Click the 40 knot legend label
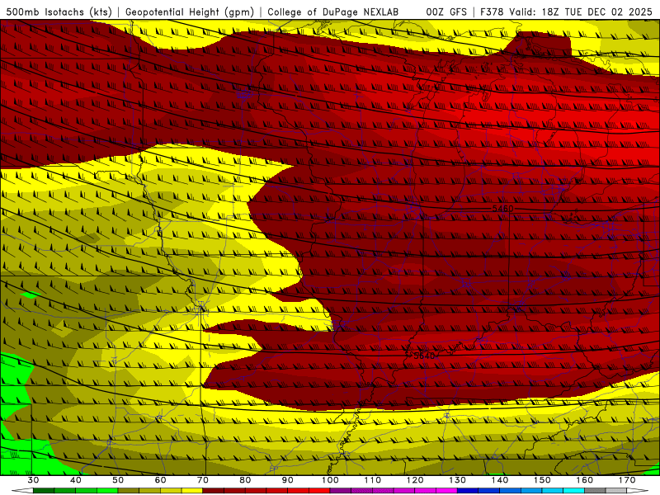Image resolution: width=660 pixels, height=495 pixels. tap(76, 480)
